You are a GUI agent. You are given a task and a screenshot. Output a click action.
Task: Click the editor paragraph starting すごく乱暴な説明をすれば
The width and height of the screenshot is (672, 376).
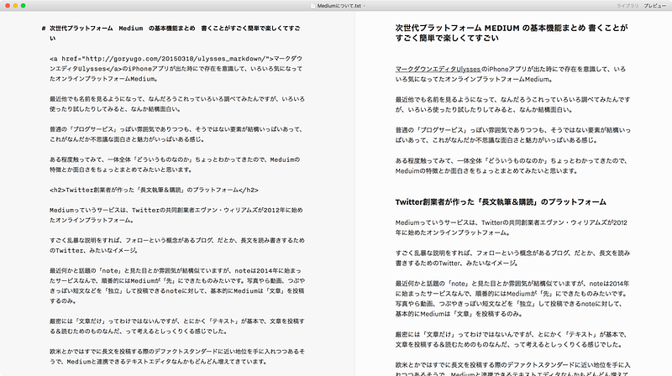tap(177, 245)
